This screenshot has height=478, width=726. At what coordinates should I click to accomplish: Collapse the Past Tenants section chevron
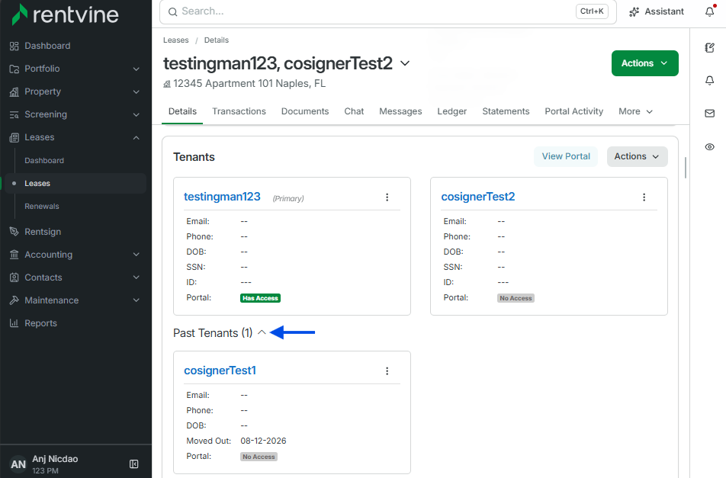pyautogui.click(x=262, y=332)
